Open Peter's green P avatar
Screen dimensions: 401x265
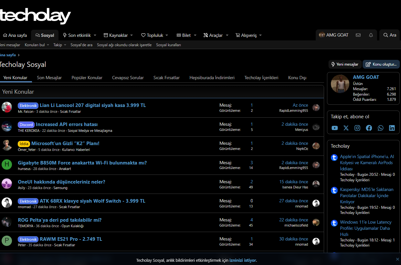click(x=7, y=241)
